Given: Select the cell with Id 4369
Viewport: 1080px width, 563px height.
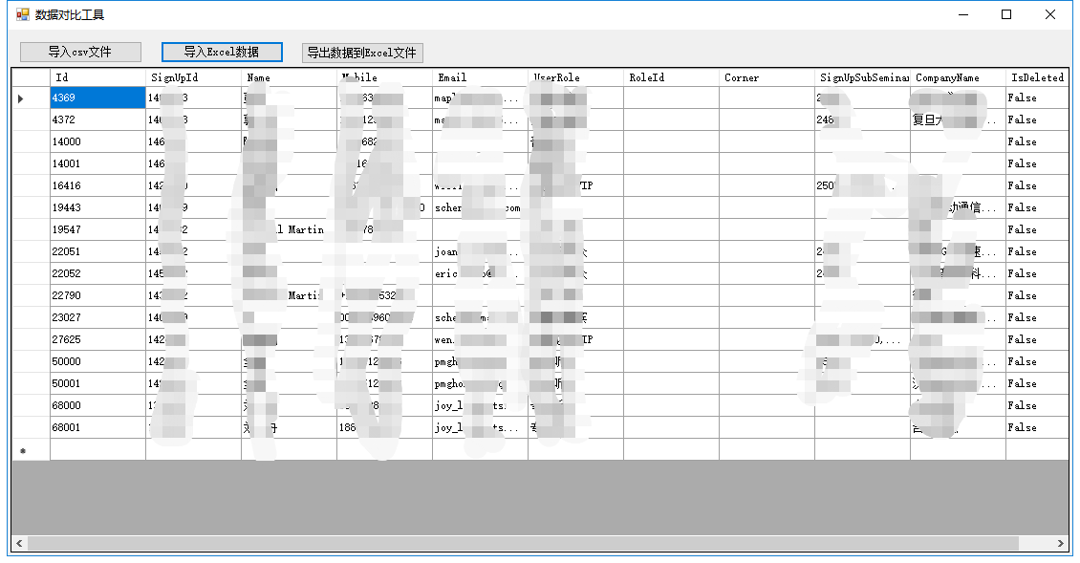Looking at the screenshot, I should pyautogui.click(x=97, y=97).
